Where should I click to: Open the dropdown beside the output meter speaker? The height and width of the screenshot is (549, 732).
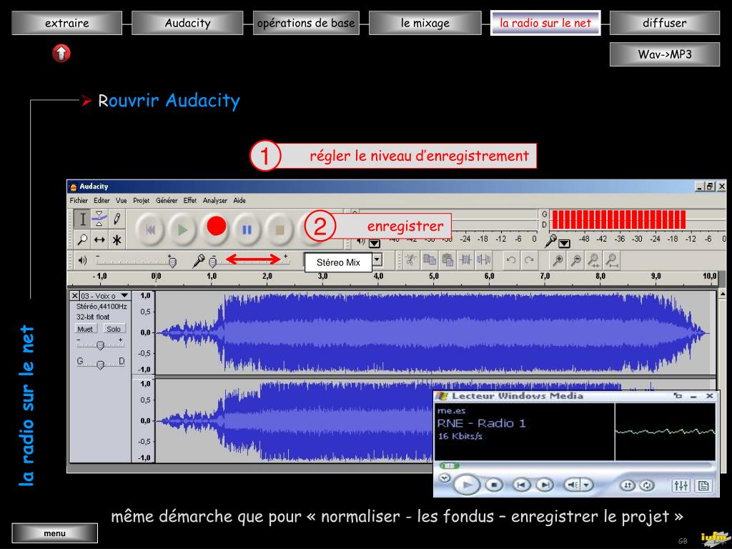pyautogui.click(x=375, y=243)
